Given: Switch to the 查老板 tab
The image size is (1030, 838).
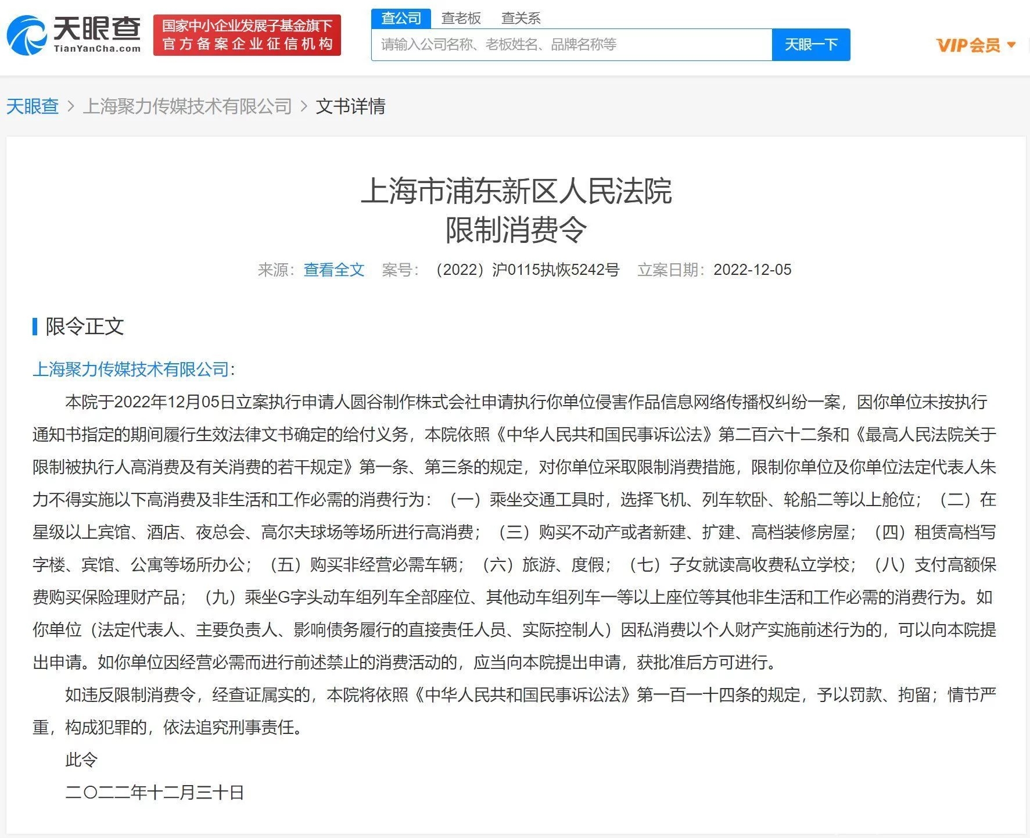Looking at the screenshot, I should click(461, 19).
